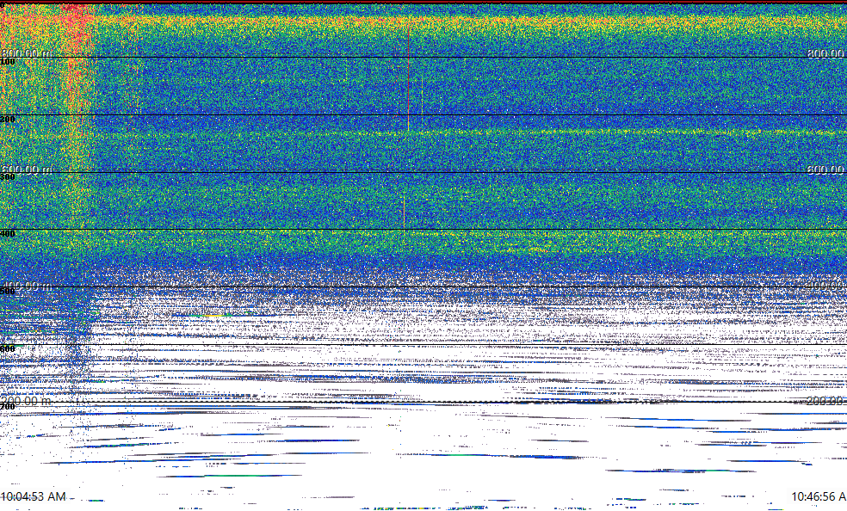Click the '600' depth grid label
Viewport: 847px width, 511px height.
[8, 349]
